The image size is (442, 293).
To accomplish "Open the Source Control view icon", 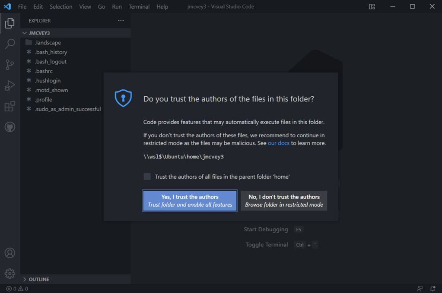I will (x=10, y=65).
